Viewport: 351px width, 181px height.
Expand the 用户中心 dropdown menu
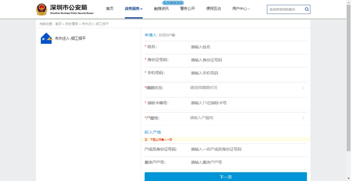241,9
